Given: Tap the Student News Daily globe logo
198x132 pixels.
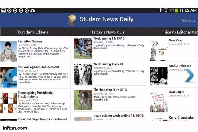Looking at the screenshot, I should (x=72, y=19).
